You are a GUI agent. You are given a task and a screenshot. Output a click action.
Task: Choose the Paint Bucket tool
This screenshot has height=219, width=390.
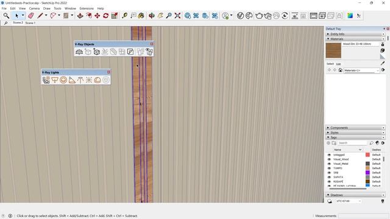[x=141, y=16]
